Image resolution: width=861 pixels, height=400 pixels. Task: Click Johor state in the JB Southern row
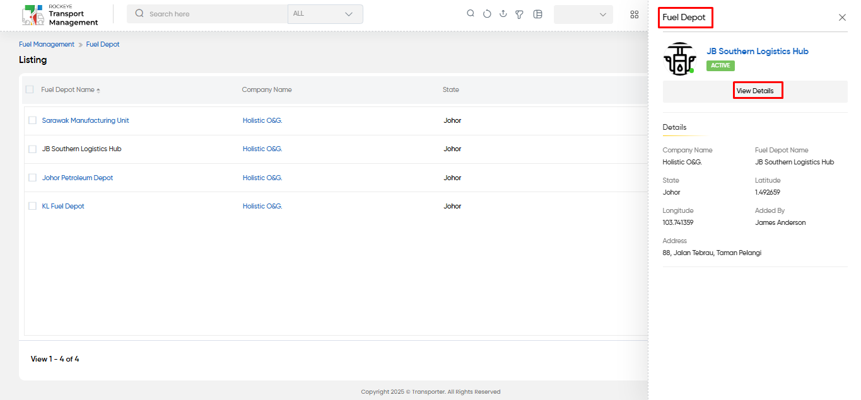click(x=452, y=149)
